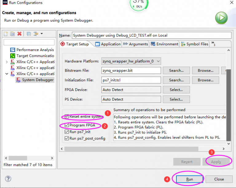Toggle the Run ps7_init checkbox
The image size is (236, 188).
pos(67,132)
